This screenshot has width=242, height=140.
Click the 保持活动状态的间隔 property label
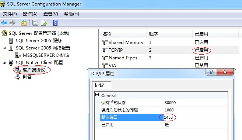119,110
